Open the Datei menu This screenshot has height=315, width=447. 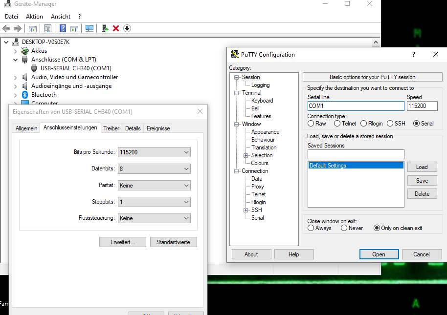coord(11,17)
